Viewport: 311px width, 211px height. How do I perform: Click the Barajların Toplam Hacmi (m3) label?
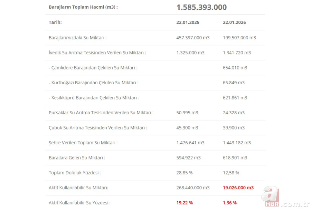(83, 7)
